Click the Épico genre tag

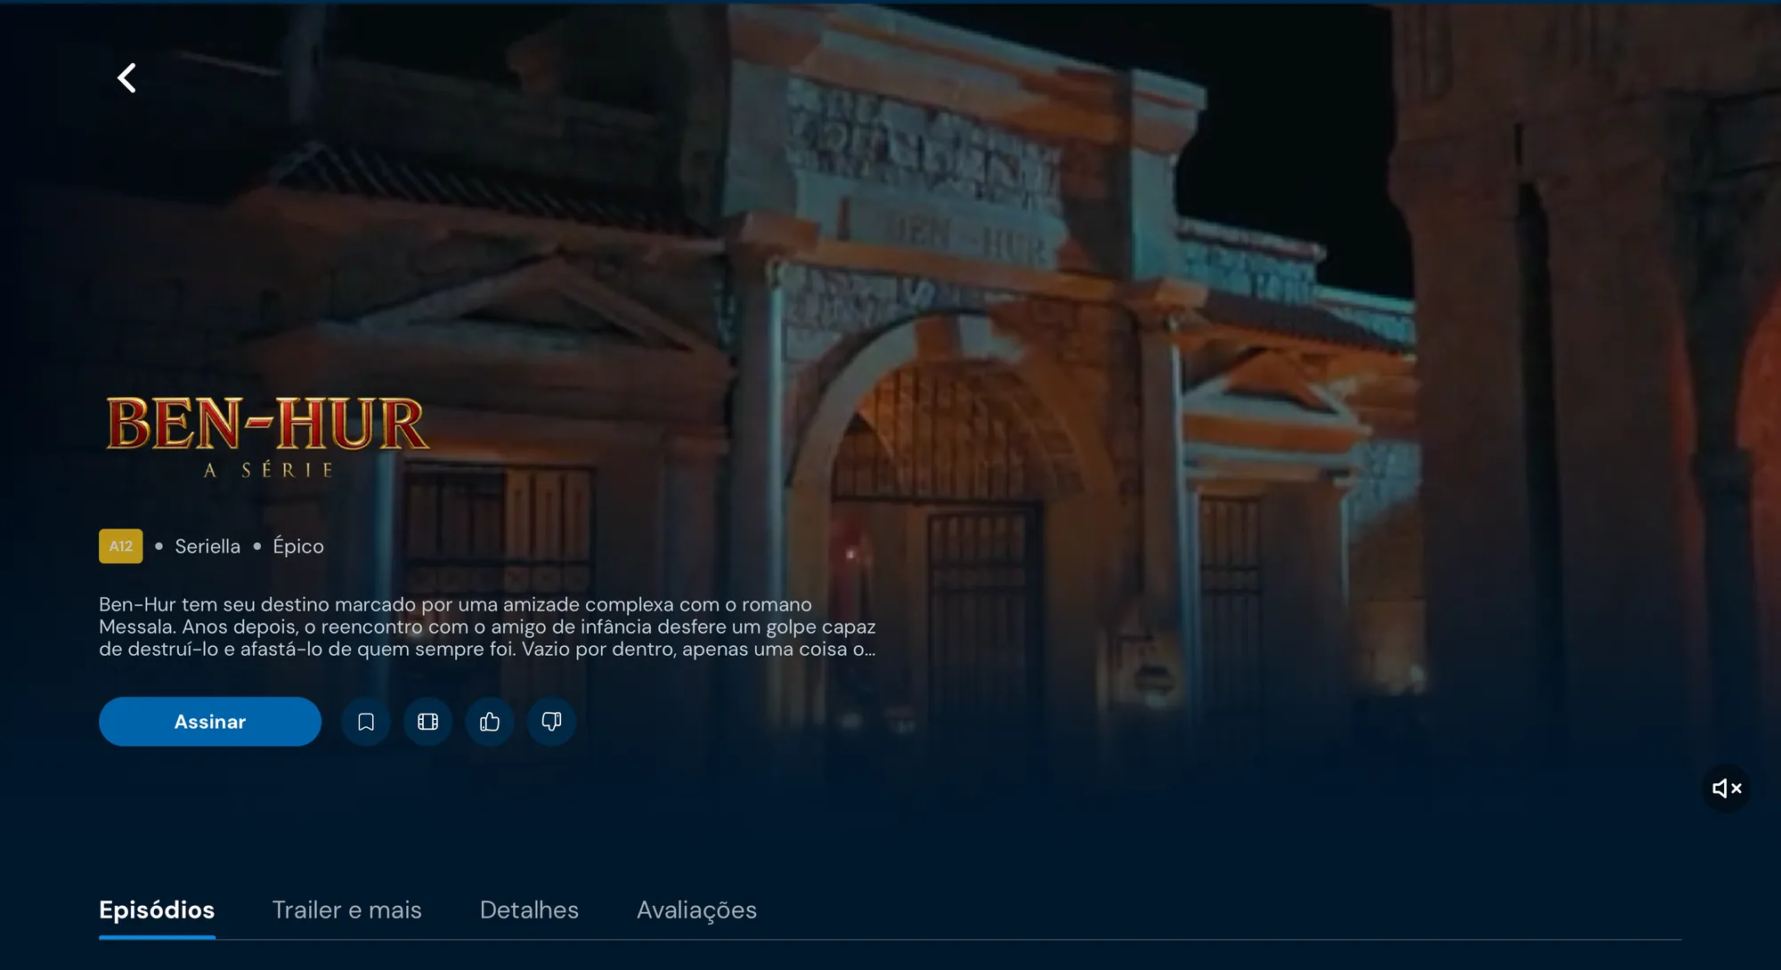pyautogui.click(x=298, y=546)
